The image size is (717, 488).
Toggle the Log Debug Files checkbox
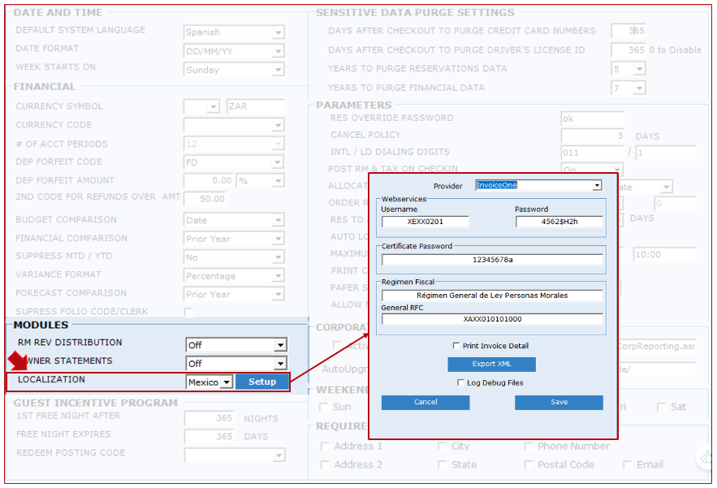tap(461, 382)
